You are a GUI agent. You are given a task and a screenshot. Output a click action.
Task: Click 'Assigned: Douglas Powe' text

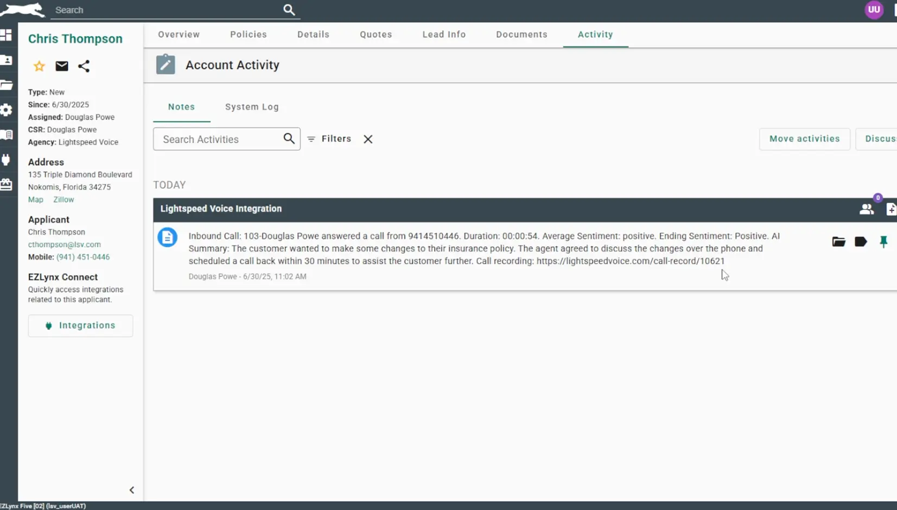coord(71,117)
